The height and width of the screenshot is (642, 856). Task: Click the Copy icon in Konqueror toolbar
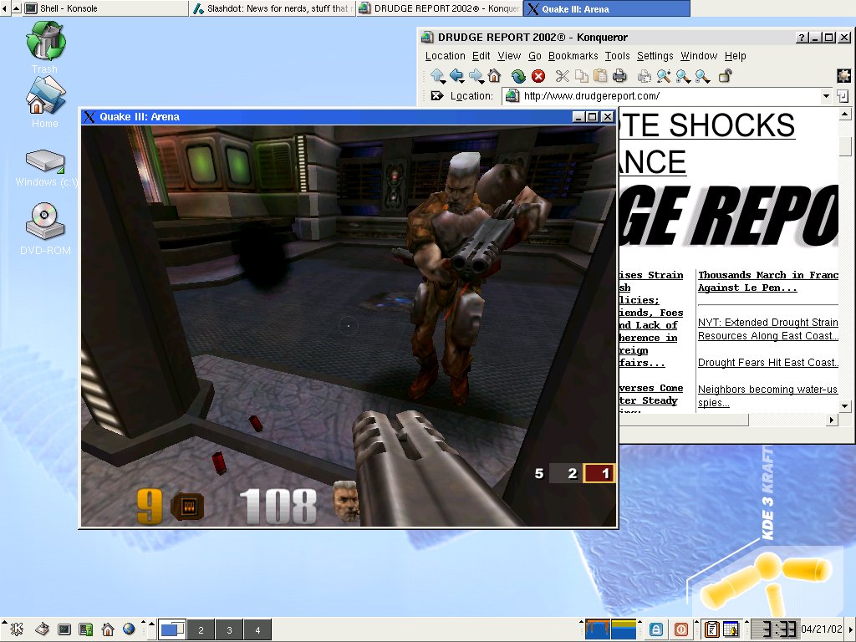click(x=582, y=76)
